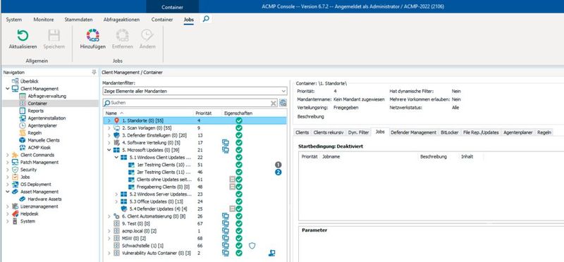Collapse the 5. Microsoft Updates container
Image resolution: width=564 pixels, height=262 pixels.
[x=109, y=150]
